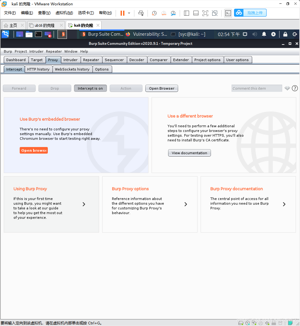Toggle the thumbnail bar layout icon
The height and width of the screenshot is (326, 300).
click(196, 13)
